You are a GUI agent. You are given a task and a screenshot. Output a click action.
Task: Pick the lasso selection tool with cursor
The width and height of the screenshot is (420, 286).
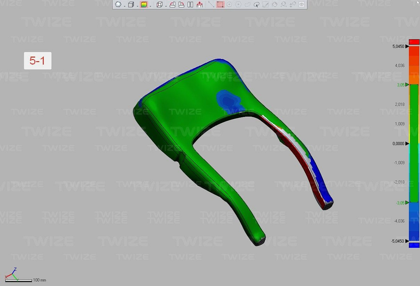[257, 5]
